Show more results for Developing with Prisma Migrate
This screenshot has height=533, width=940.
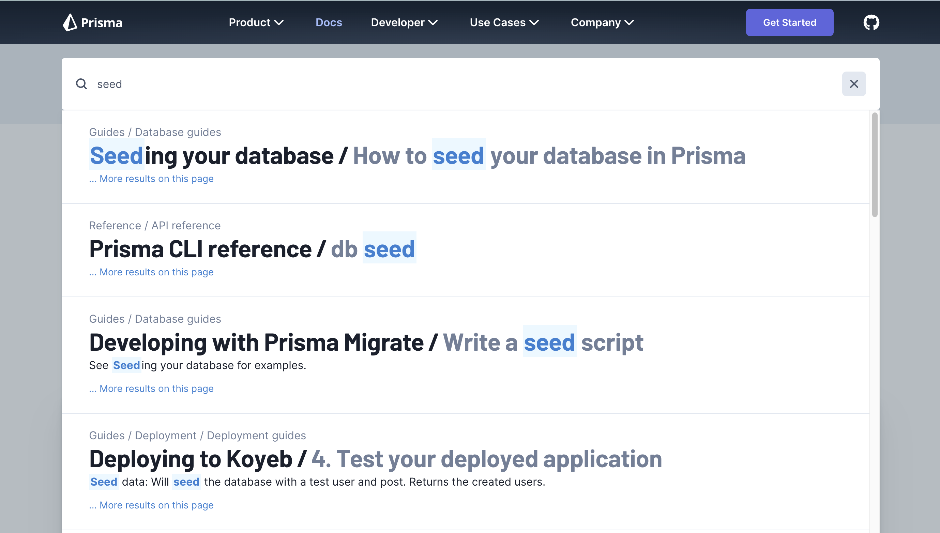[x=151, y=389]
